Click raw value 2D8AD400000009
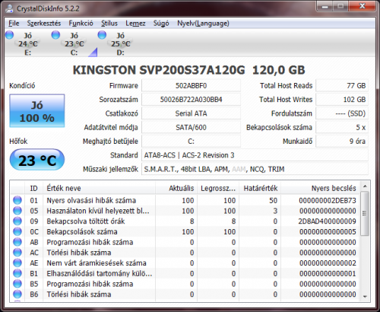The height and width of the screenshot is (312, 380). coord(327,221)
